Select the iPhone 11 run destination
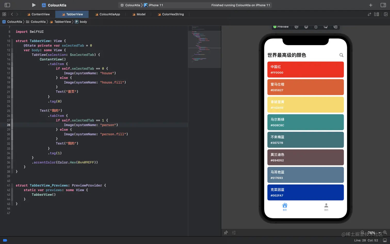 pyautogui.click(x=153, y=5)
